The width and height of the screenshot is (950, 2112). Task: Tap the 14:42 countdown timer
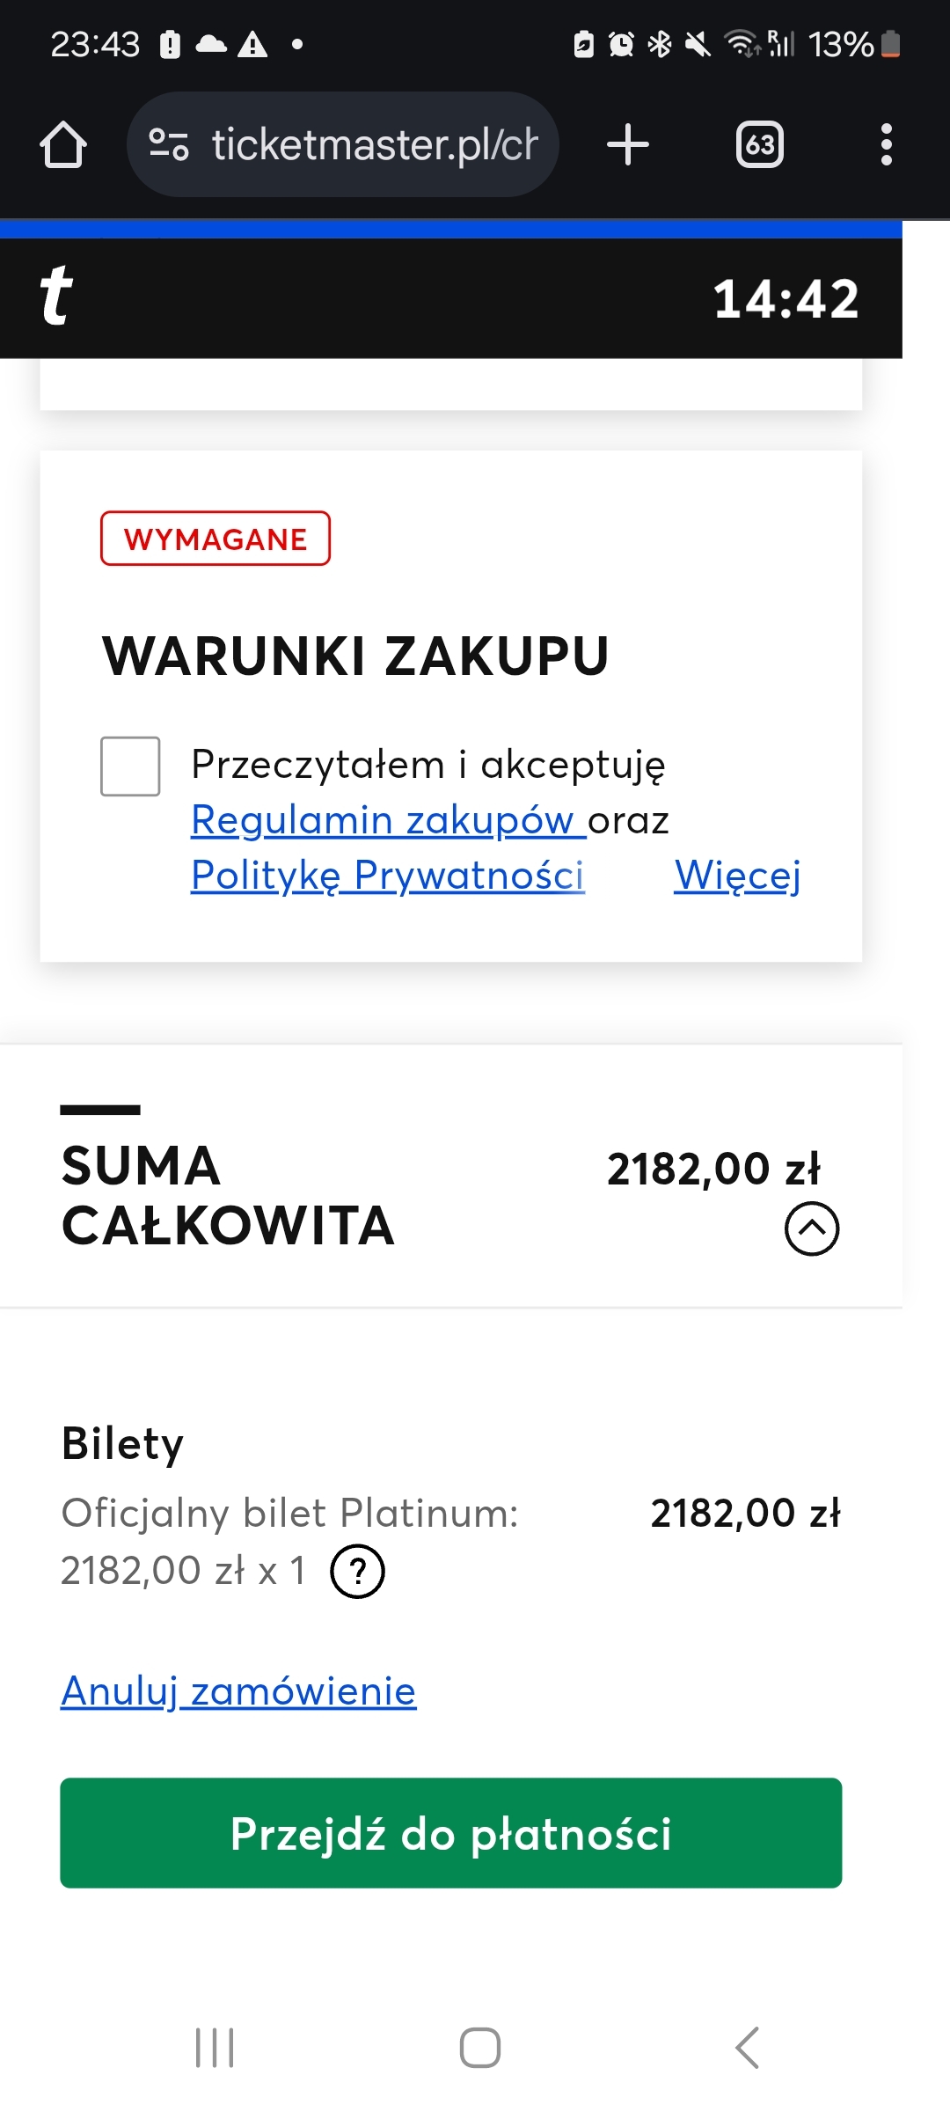[786, 299]
